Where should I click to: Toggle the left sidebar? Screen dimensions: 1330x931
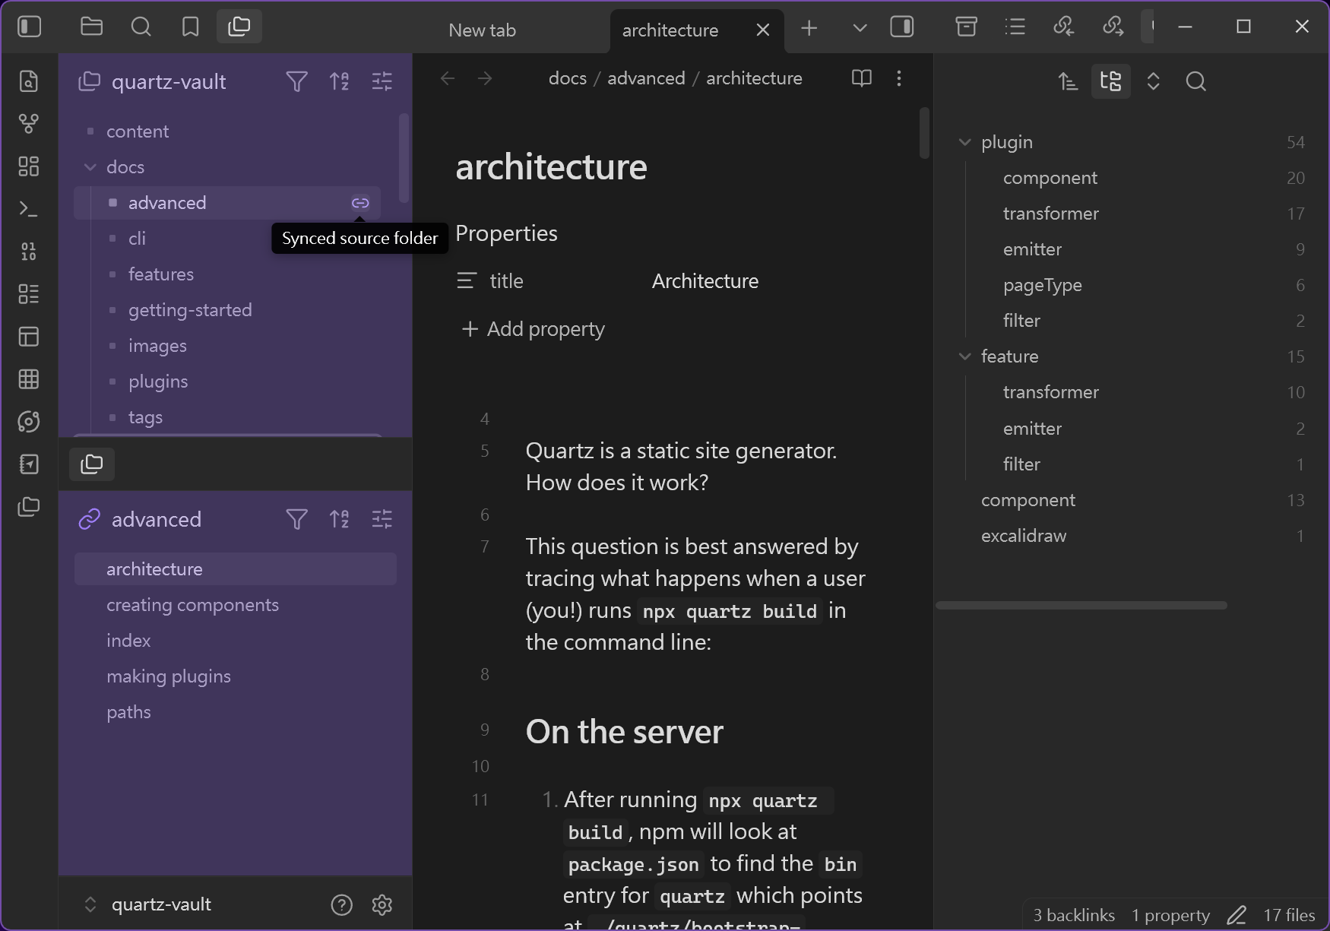click(30, 27)
